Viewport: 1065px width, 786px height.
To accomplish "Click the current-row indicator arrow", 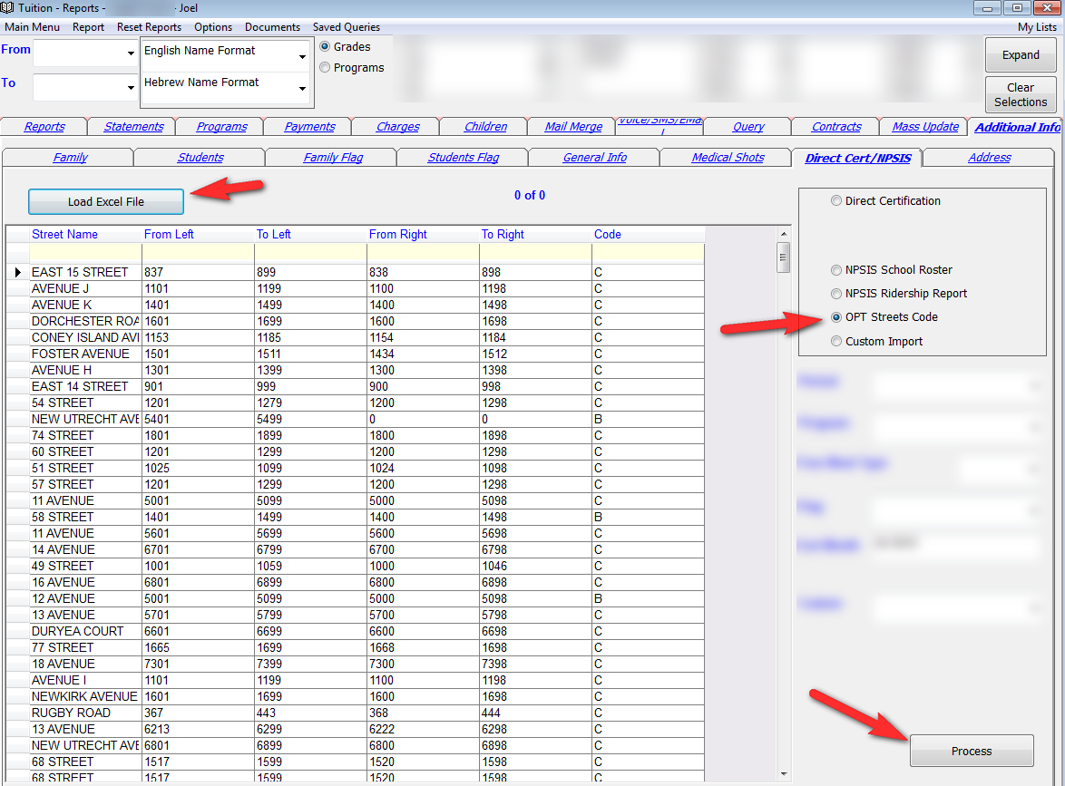I will tap(17, 272).
